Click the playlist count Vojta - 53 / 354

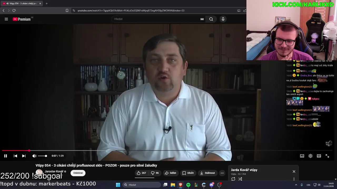[x=239, y=174]
